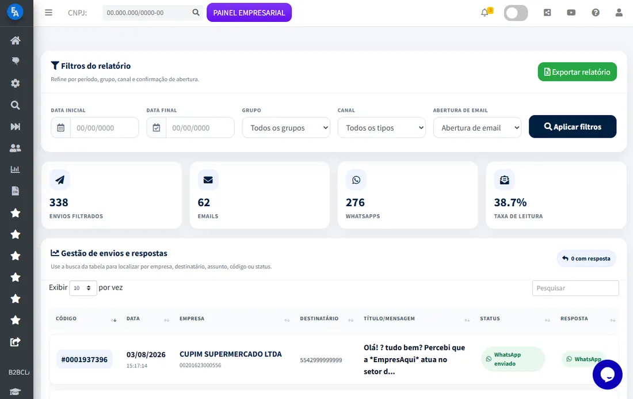Click calendar icon for Data Final
Viewport: 633px width, 399px height.
pyautogui.click(x=156, y=128)
